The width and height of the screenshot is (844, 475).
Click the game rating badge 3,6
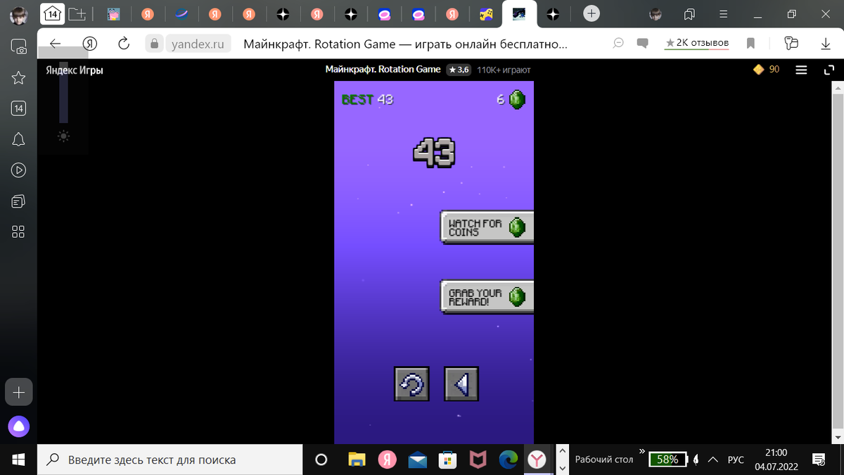459,70
